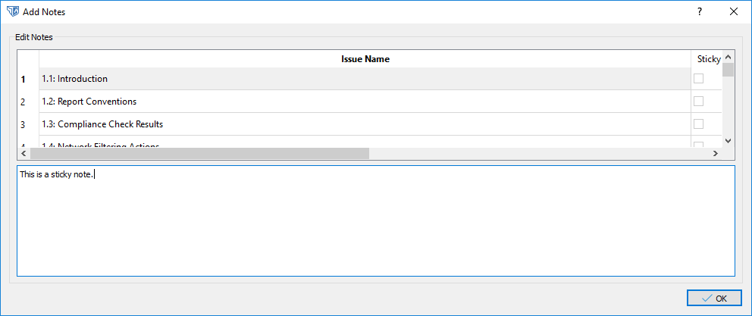Viewport: 752px width, 316px height.
Task: Click in the sticky note text area
Action: [x=375, y=221]
